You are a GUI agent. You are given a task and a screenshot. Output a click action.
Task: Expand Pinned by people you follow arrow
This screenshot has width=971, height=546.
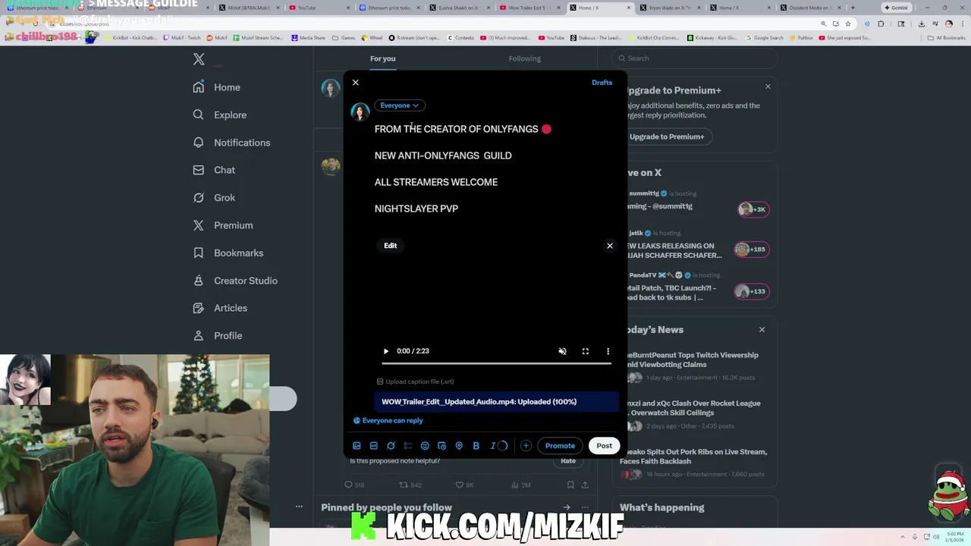pos(566,507)
